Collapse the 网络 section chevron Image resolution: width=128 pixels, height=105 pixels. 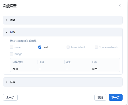(x=7, y=32)
